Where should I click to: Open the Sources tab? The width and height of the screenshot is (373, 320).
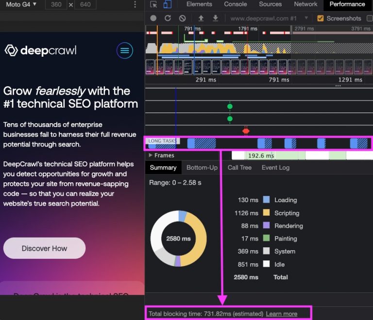pos(270,4)
